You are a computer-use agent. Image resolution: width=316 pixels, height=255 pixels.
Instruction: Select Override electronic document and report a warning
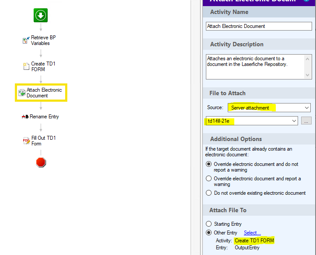(208, 179)
